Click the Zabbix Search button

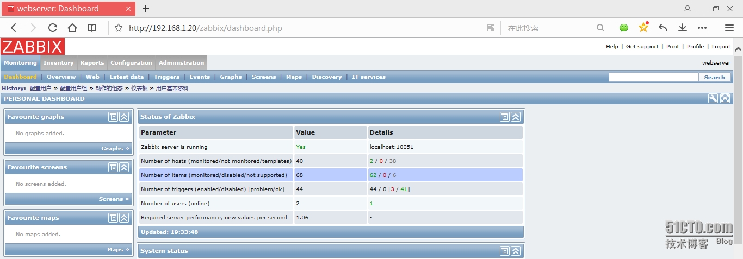714,77
